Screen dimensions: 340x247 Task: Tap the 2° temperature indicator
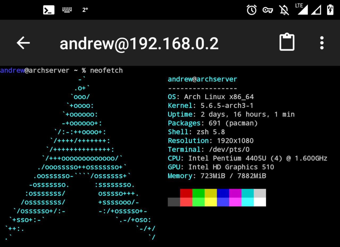(85, 10)
